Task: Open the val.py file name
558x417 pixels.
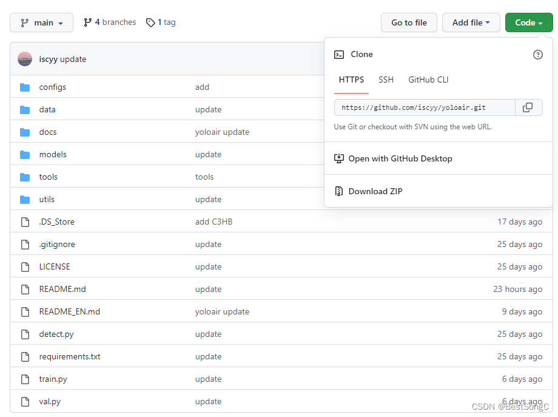Action: (50, 402)
